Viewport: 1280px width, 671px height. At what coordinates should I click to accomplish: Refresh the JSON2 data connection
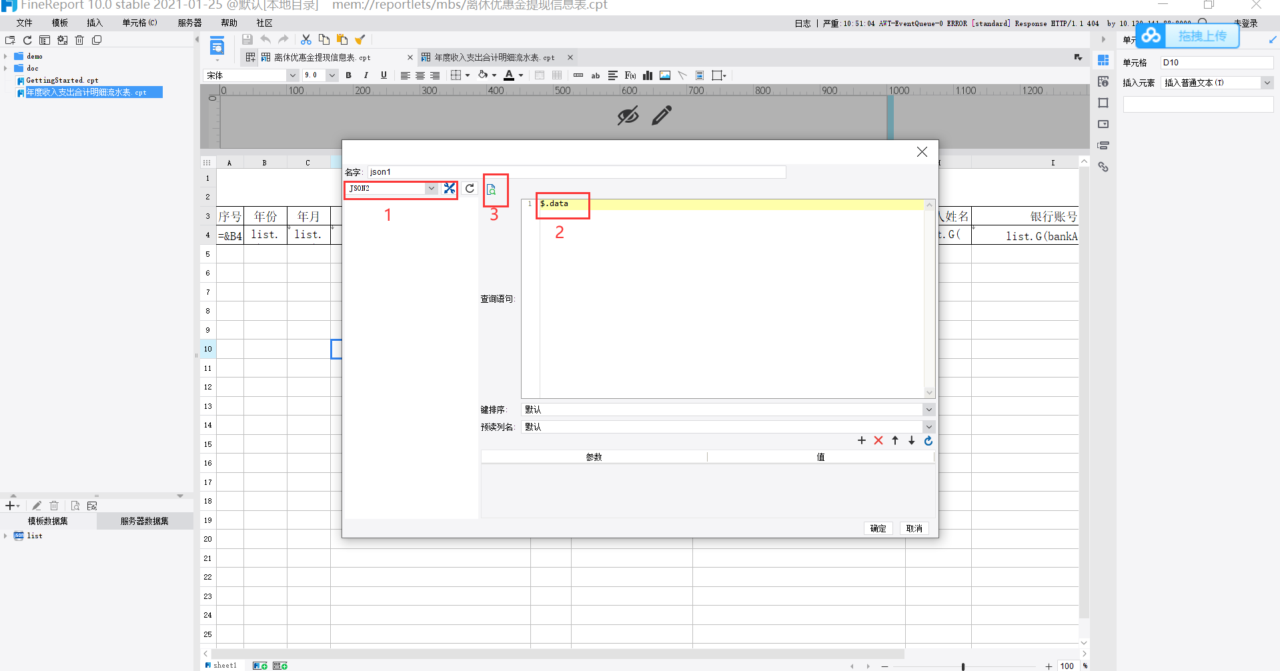(x=470, y=188)
